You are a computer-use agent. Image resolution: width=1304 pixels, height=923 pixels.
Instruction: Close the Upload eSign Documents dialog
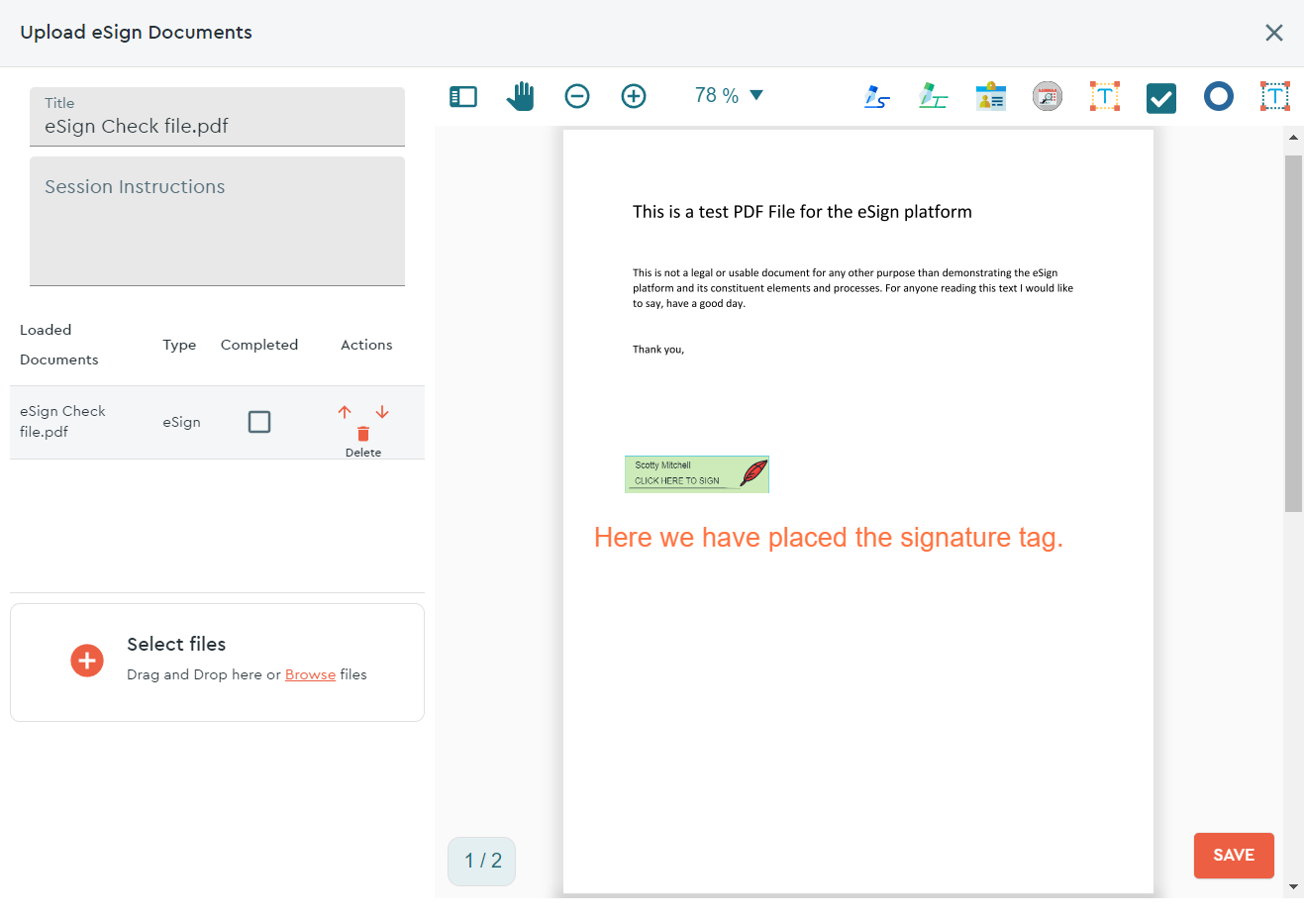coord(1274,33)
